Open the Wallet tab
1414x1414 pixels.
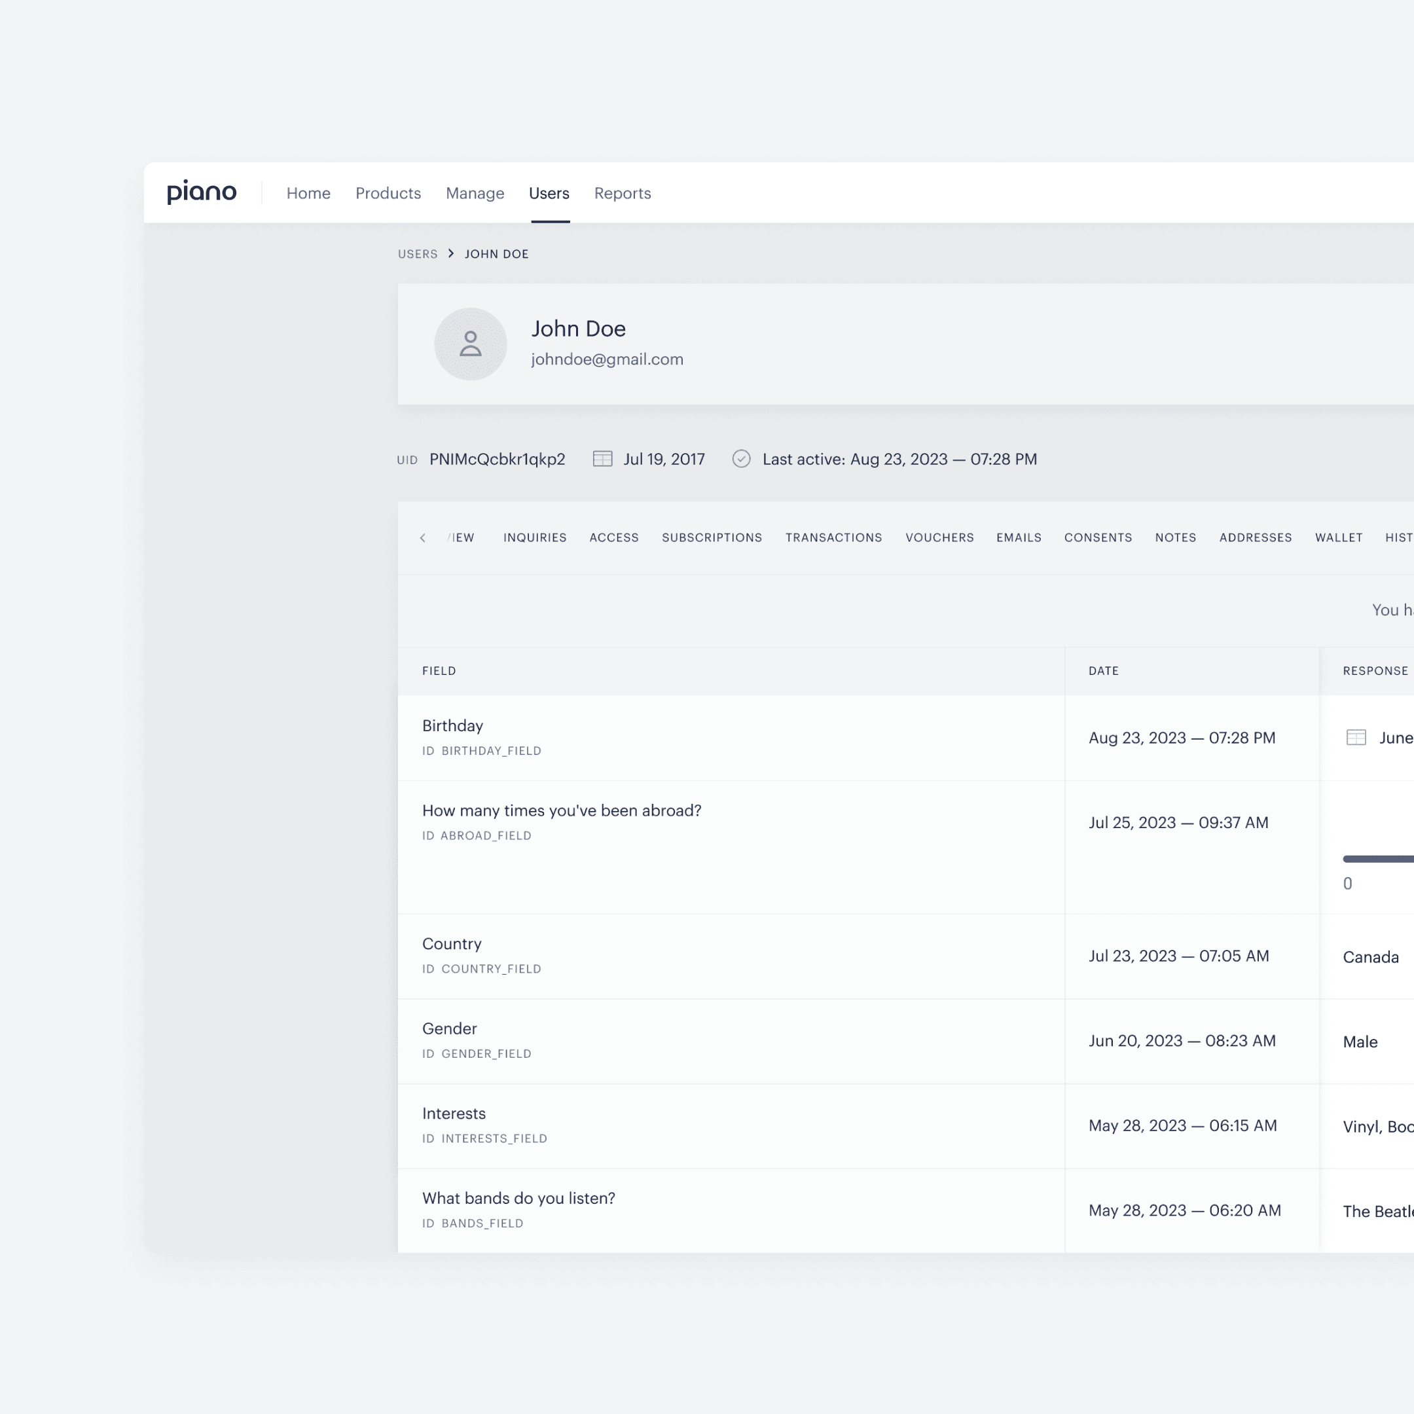coord(1339,538)
